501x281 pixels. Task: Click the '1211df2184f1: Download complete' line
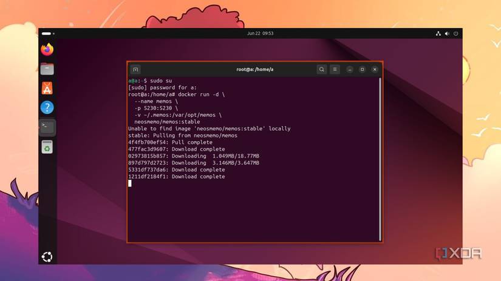[x=176, y=176]
